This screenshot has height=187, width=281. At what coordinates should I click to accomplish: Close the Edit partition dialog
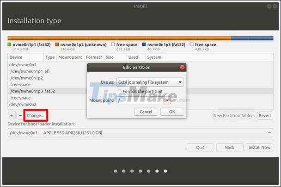coord(182,67)
